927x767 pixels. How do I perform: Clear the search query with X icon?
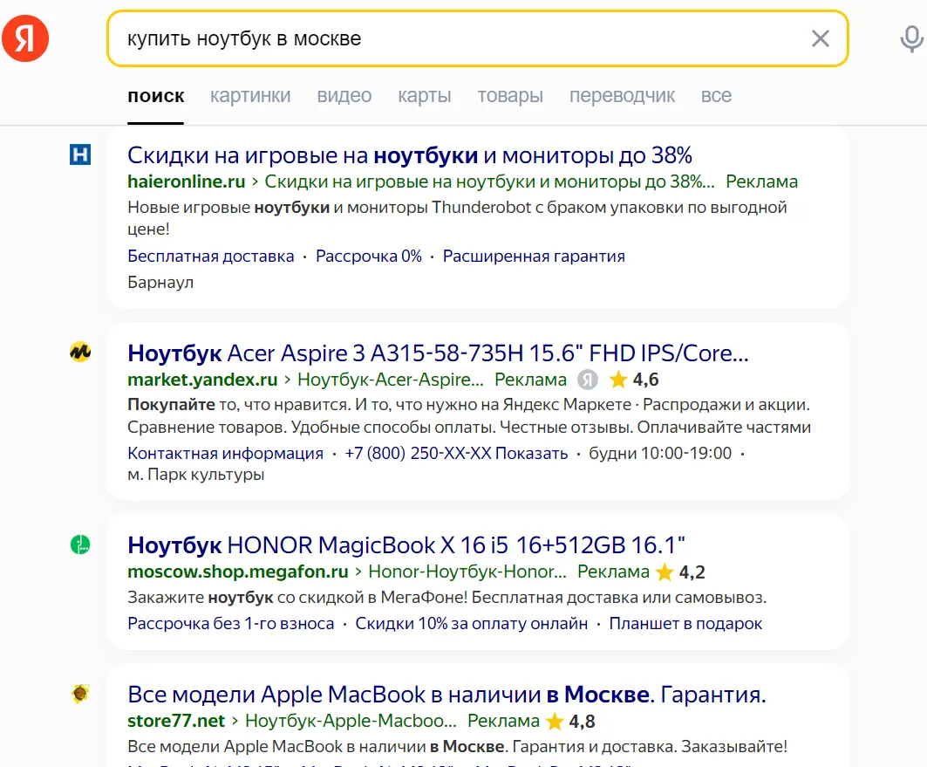point(820,38)
